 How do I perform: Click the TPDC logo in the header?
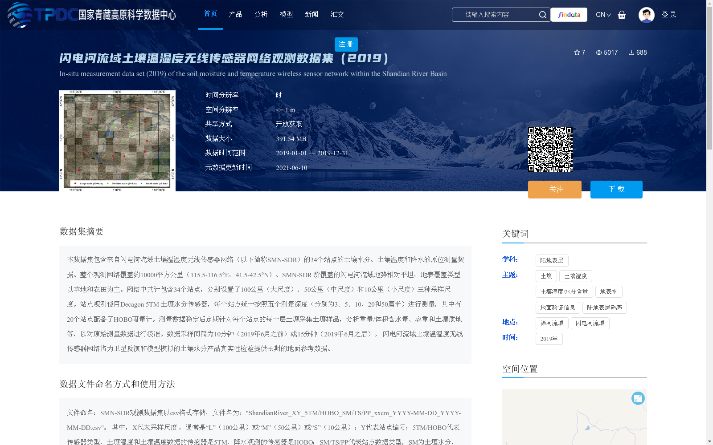(x=91, y=15)
